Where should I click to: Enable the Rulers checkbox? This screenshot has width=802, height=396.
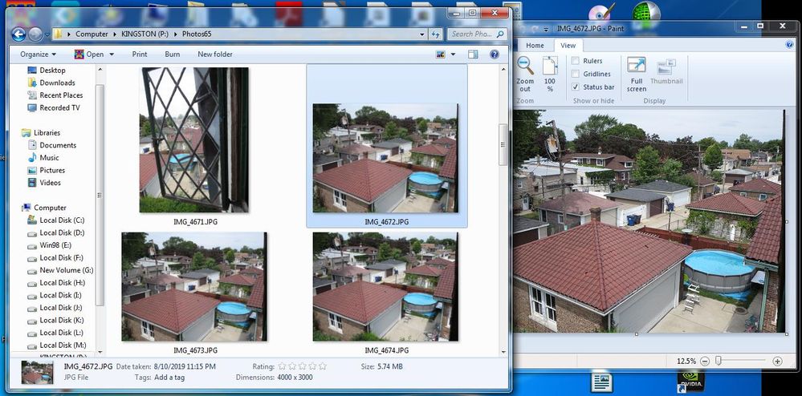pyautogui.click(x=575, y=61)
